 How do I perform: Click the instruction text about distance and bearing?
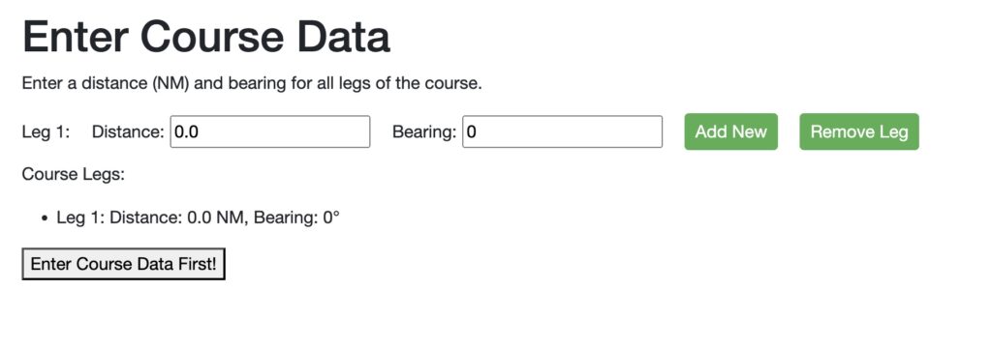[x=252, y=83]
